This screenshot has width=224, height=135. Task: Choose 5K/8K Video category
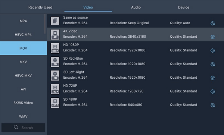click(x=23, y=103)
